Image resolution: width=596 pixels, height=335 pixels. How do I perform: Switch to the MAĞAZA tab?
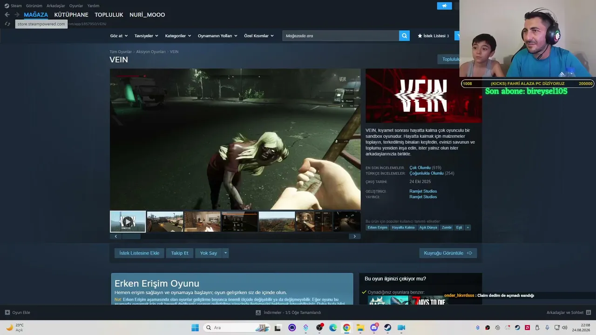[x=36, y=15]
